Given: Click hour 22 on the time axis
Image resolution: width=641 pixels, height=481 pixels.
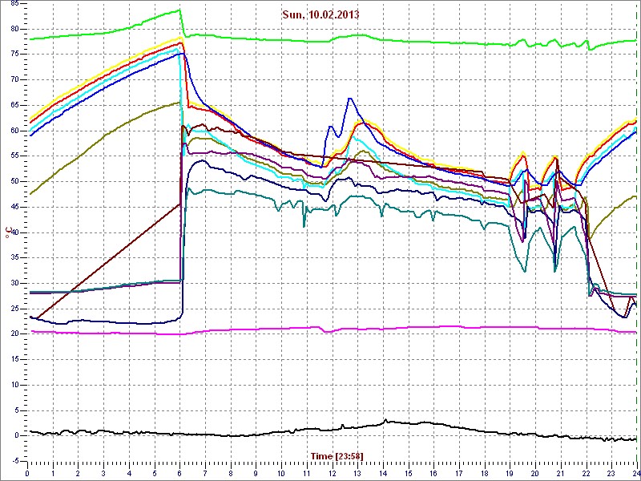Looking at the screenshot, I should [585, 474].
